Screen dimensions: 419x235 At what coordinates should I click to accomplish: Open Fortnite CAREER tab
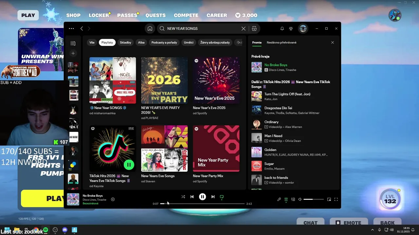coord(217,15)
